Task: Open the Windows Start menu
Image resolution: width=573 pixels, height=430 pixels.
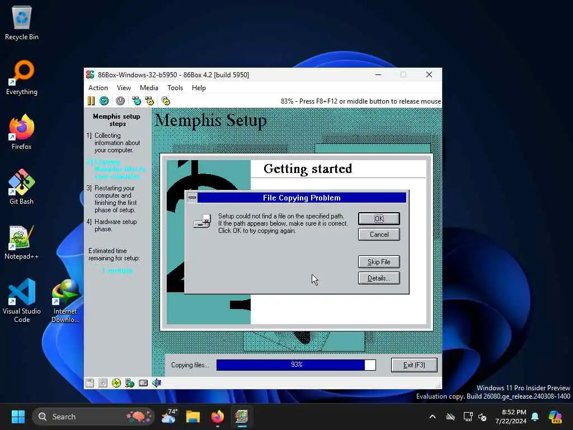Action: coord(18,417)
